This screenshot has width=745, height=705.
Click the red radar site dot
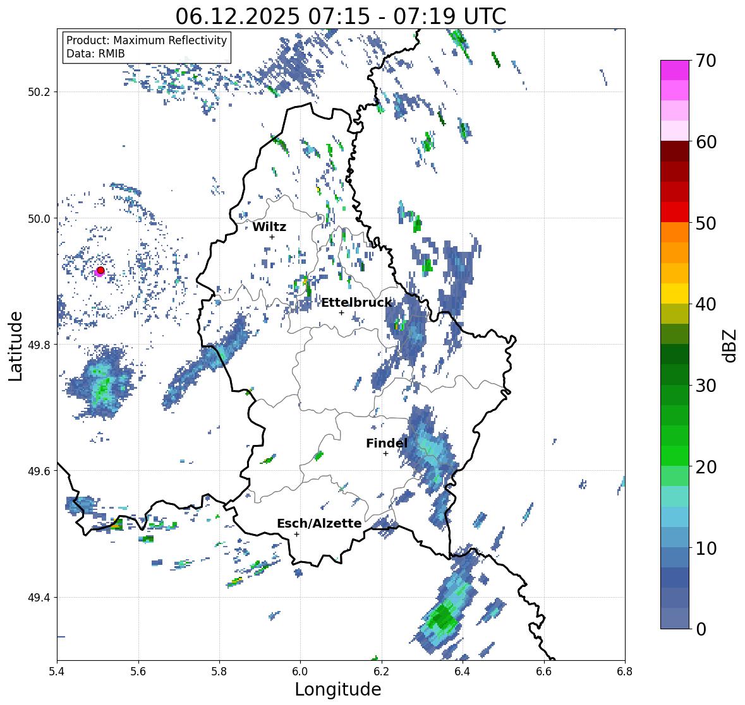(x=100, y=270)
